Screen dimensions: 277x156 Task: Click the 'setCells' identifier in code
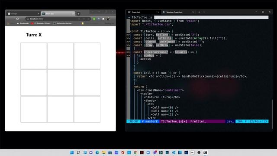click(164, 38)
